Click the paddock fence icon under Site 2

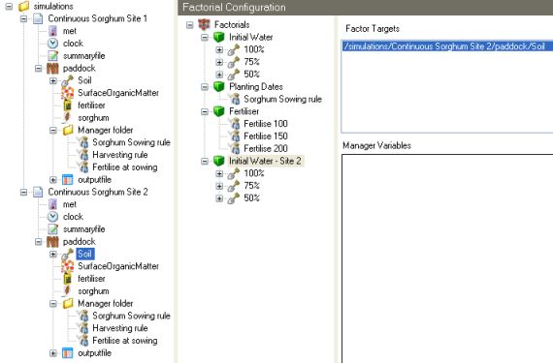click(x=53, y=242)
